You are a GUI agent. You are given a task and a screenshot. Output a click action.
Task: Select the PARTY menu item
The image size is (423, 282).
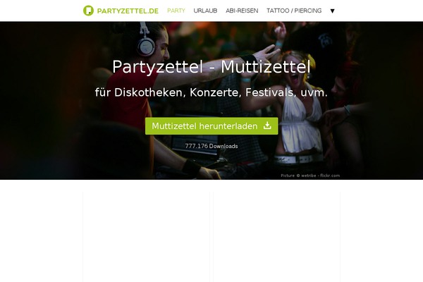(176, 11)
